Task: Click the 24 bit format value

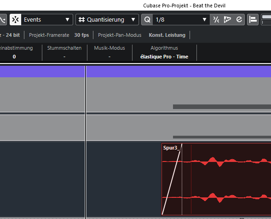Action: 13,35
